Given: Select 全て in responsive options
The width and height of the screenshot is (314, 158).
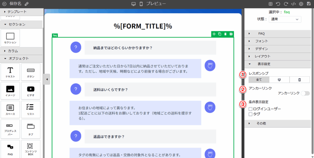Looking at the screenshot, I should click(258, 80).
